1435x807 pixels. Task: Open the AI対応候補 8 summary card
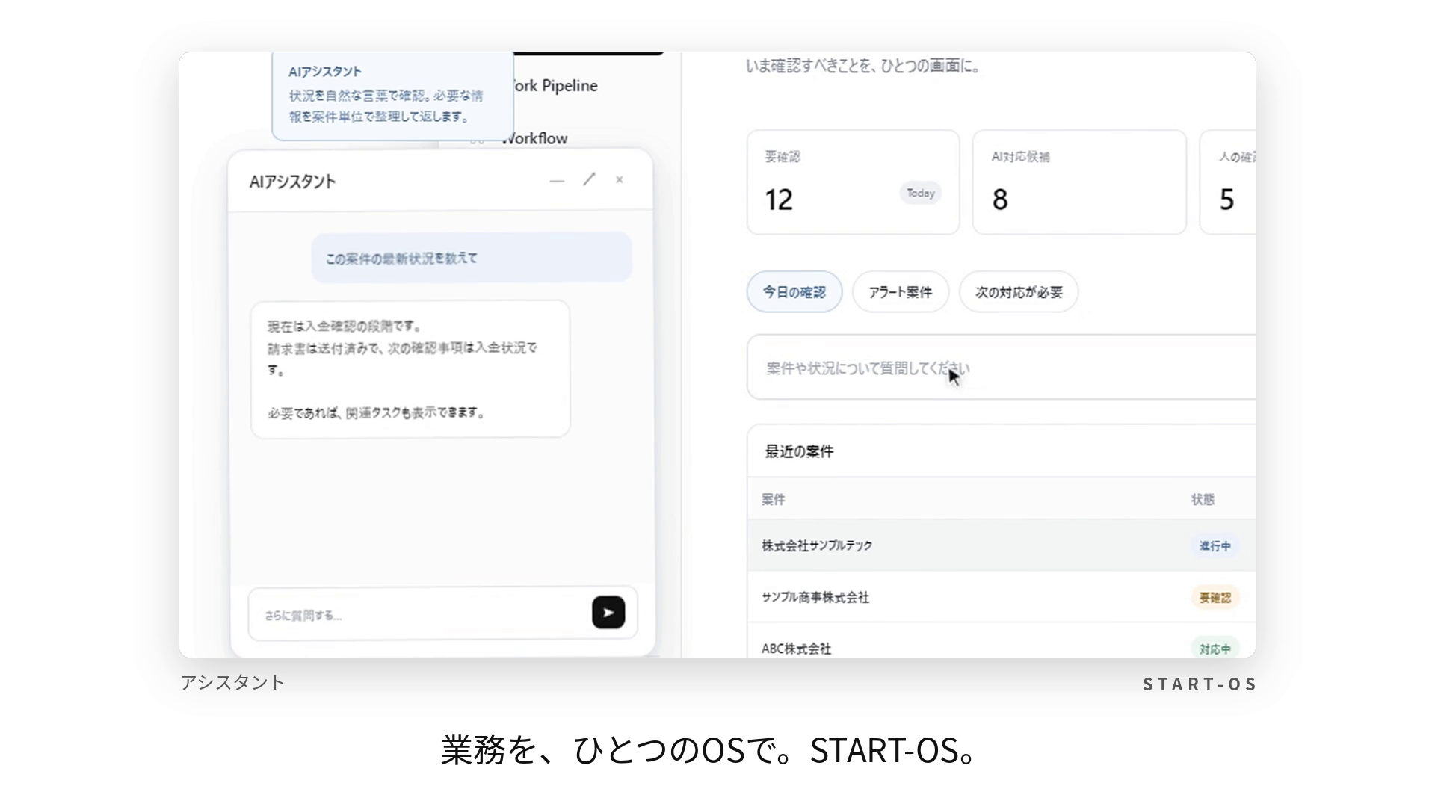1079,182
